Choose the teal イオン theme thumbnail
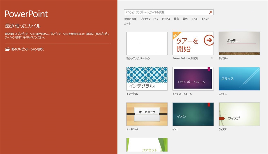The width and height of the screenshot is (268, 154). [x=193, y=114]
